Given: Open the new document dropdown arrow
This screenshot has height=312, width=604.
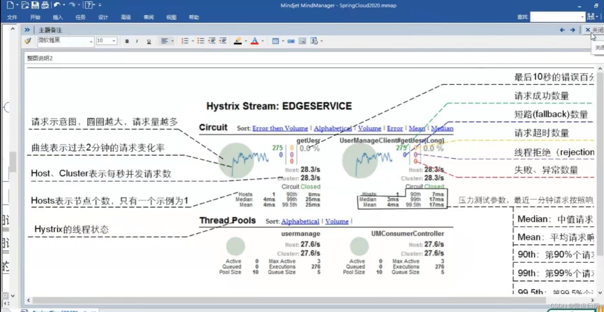Looking at the screenshot, I should click(x=17, y=5).
